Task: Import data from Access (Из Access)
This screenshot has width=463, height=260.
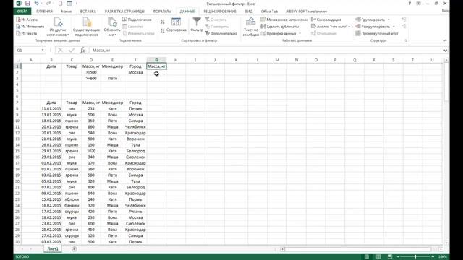Action: click(27, 19)
